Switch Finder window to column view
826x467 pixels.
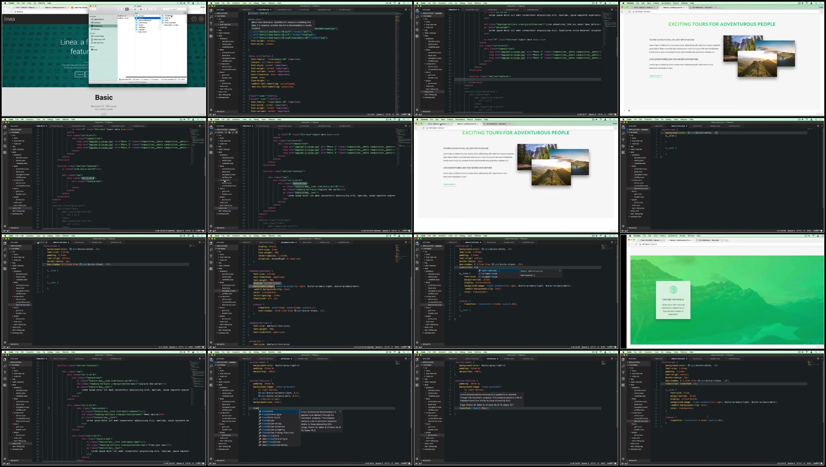click(127, 9)
